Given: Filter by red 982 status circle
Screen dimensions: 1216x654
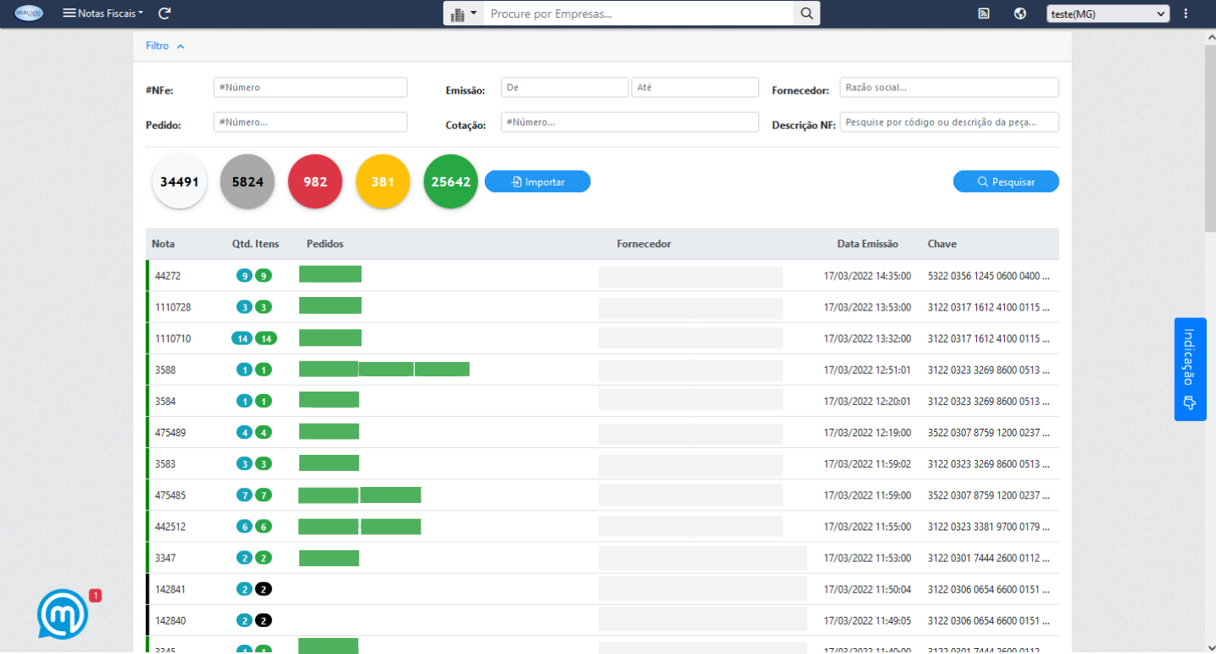Looking at the screenshot, I should [315, 181].
